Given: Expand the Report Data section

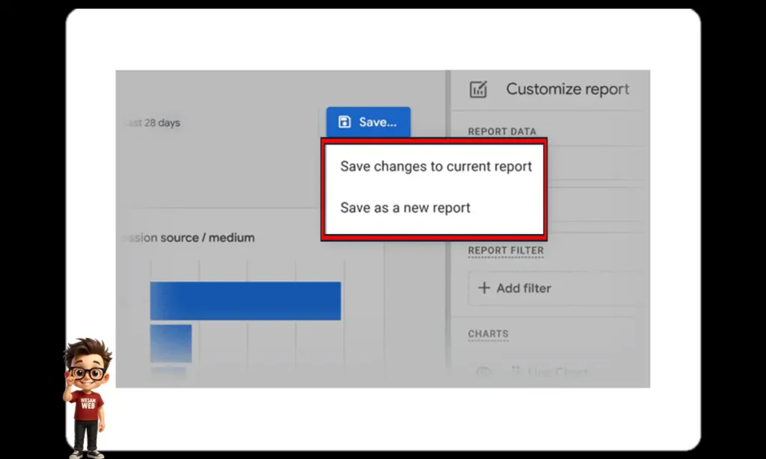Looking at the screenshot, I should tap(501, 131).
